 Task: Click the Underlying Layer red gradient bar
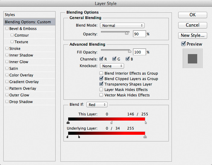point(107,133)
